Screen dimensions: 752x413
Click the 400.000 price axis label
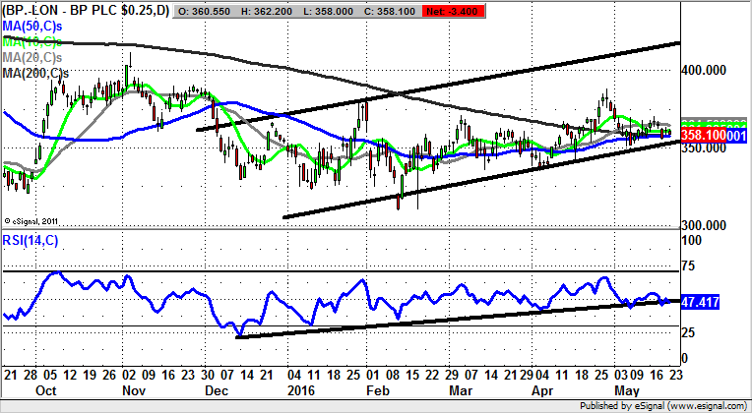[x=706, y=71]
